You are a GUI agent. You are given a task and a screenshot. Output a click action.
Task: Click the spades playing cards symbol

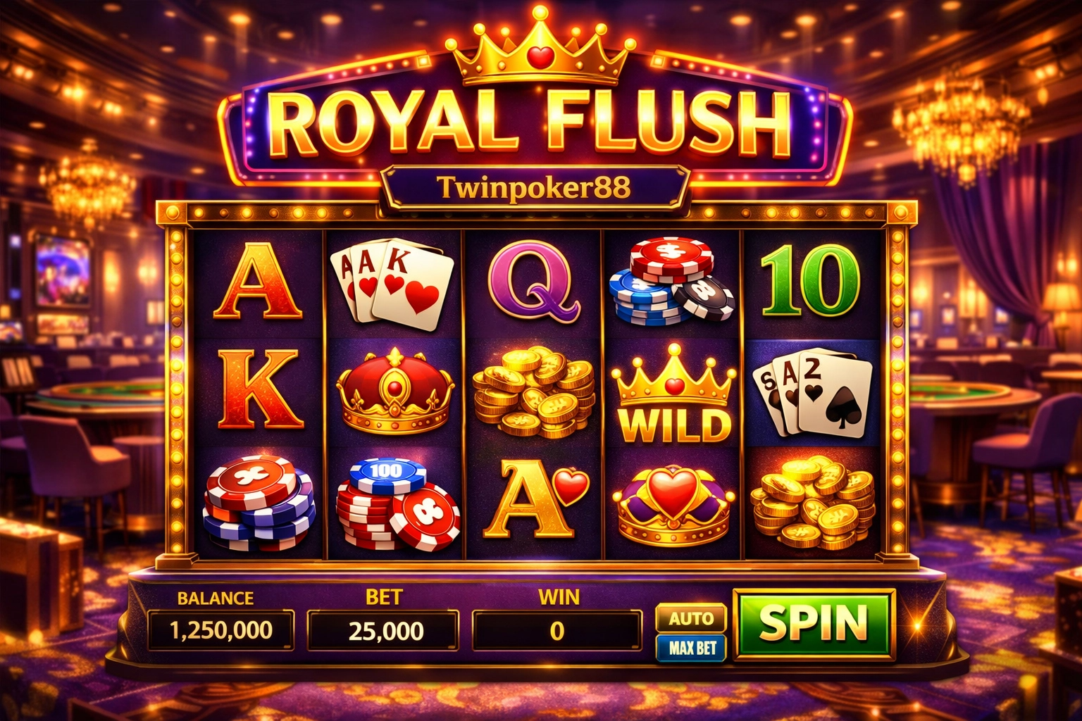coord(813,393)
